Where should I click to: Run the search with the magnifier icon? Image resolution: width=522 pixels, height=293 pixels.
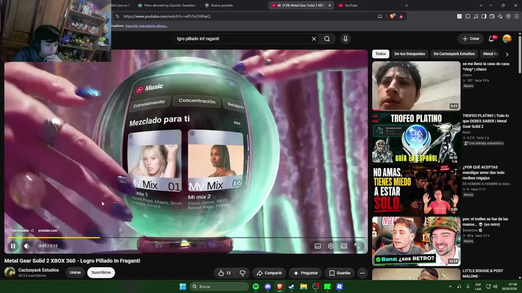tap(327, 39)
